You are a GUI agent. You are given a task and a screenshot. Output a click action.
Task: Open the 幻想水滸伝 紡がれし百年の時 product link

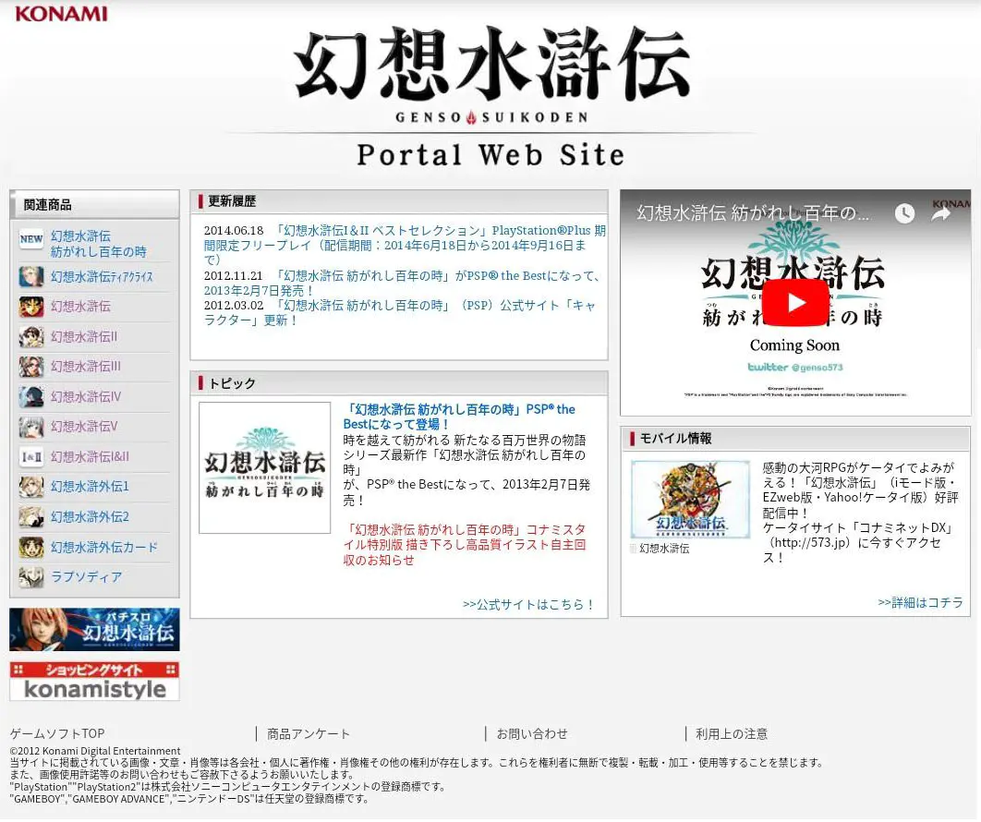click(98, 244)
